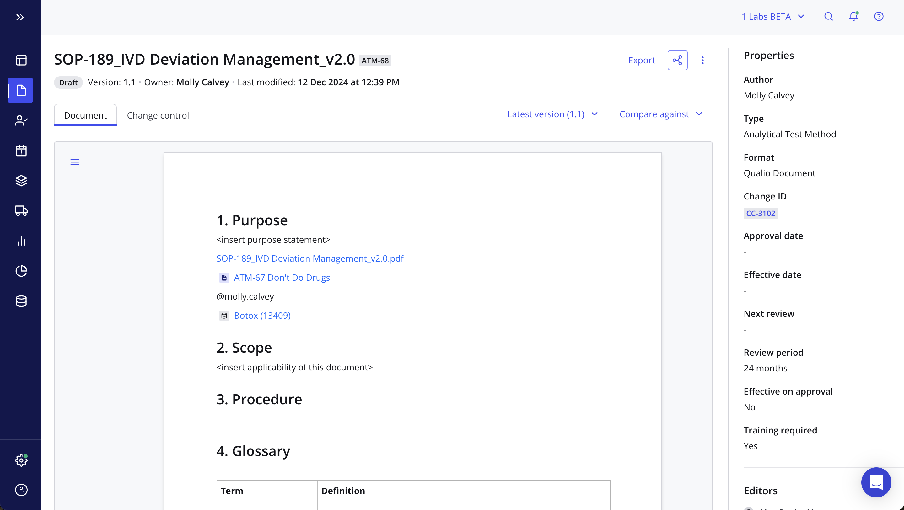This screenshot has width=904, height=510.
Task: Open the ATM-67 Don't Do Drugs link
Action: 282,278
